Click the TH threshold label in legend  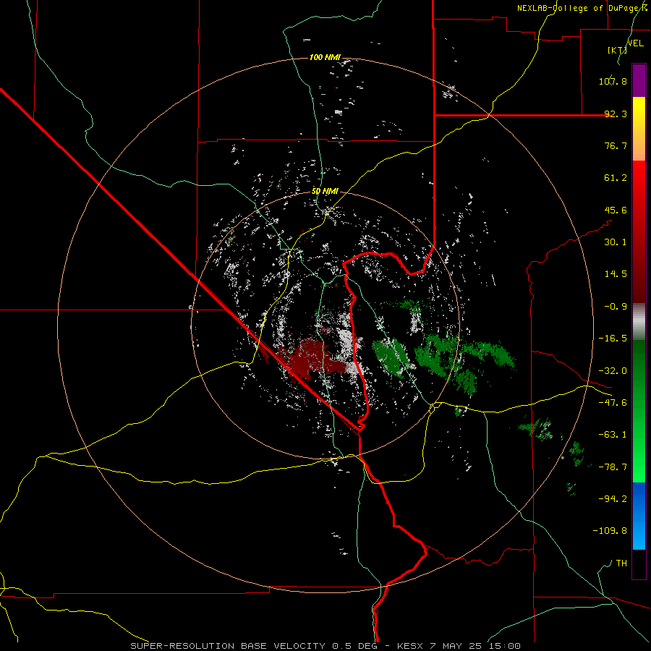(621, 563)
